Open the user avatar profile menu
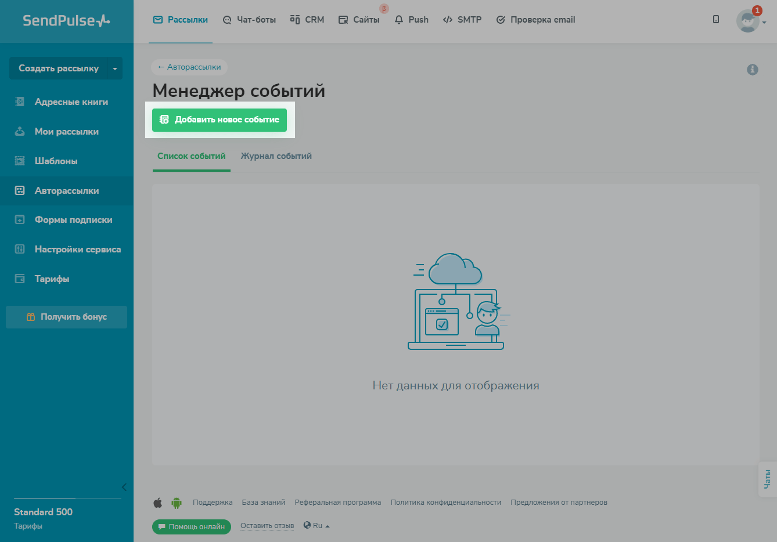The width and height of the screenshot is (777, 542). [747, 21]
